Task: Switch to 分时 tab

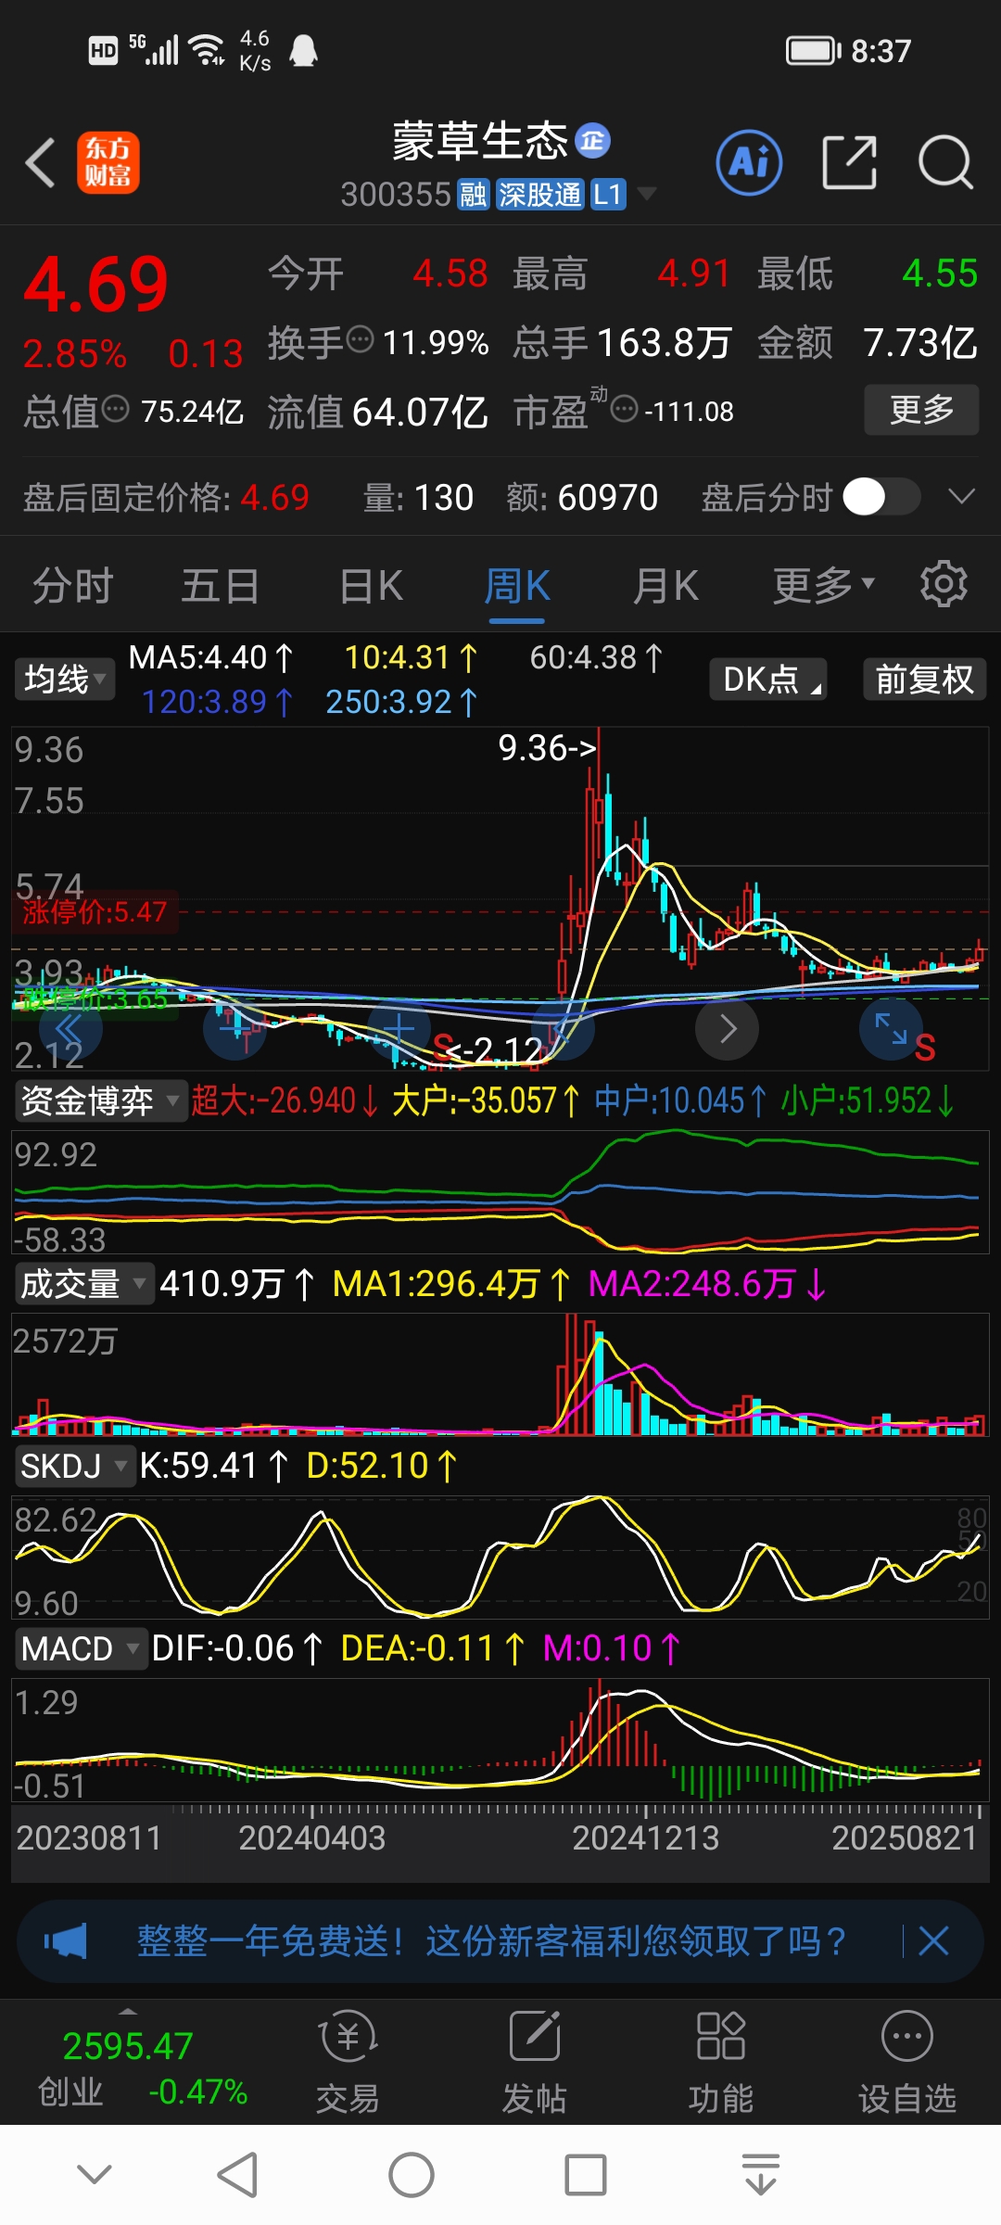Action: click(72, 586)
